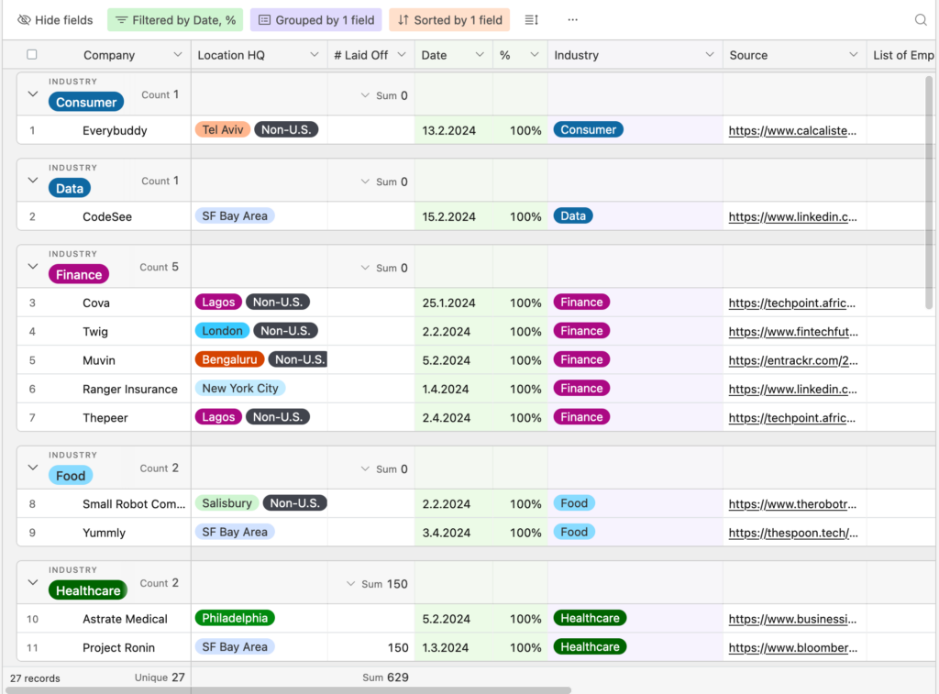Click the search magnifier icon

pos(921,20)
